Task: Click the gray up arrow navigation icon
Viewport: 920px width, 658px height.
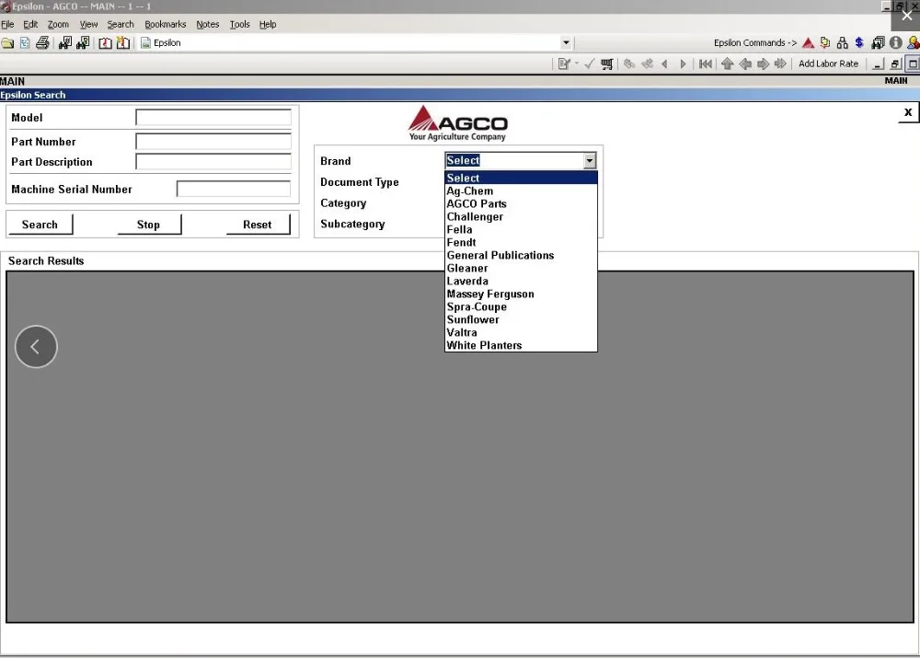Action: click(727, 64)
